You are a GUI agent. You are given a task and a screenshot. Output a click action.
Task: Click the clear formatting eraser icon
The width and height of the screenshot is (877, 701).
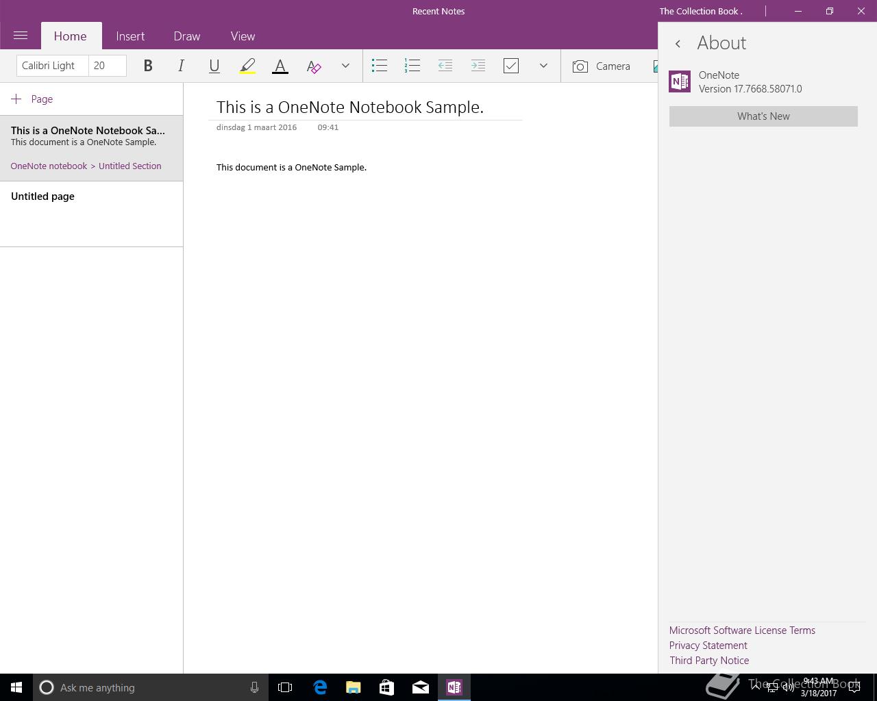click(314, 66)
